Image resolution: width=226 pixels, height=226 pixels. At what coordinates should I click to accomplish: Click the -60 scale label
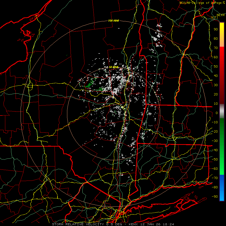click(x=215, y=169)
